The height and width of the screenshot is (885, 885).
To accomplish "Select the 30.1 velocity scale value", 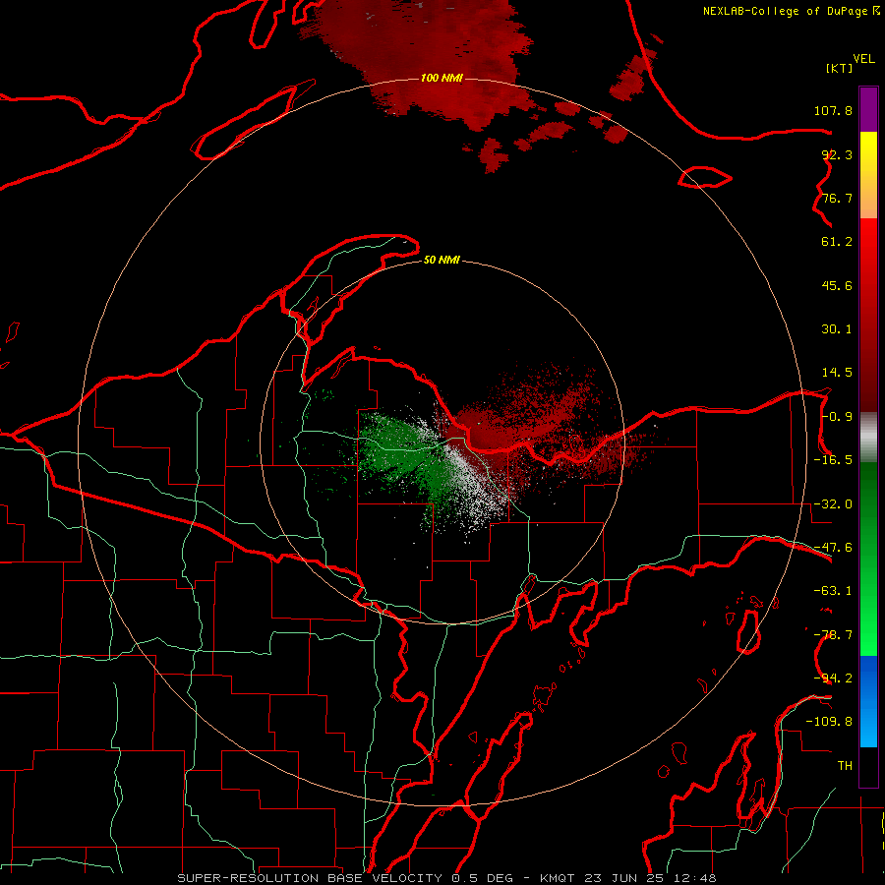I will pos(837,329).
